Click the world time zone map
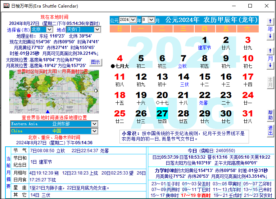276x199 pixels. pyautogui.click(x=54, y=92)
